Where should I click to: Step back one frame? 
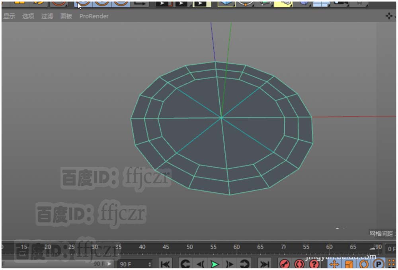200,264
